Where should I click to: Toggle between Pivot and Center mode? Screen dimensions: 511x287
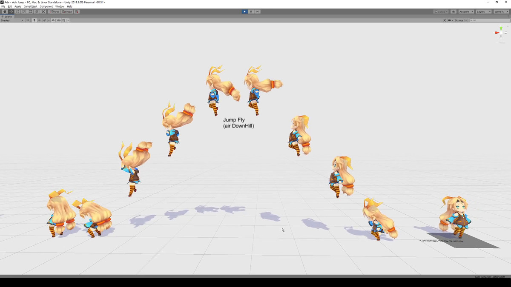[x=54, y=11]
